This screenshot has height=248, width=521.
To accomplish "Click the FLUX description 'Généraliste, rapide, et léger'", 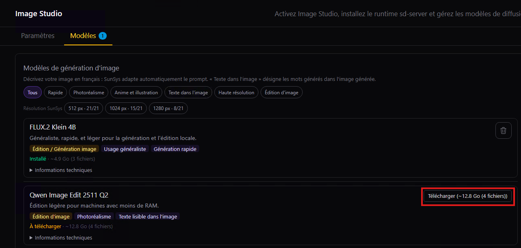I will point(113,138).
